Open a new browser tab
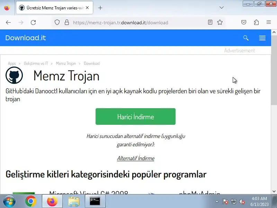277x208 pixels. click(x=100, y=8)
